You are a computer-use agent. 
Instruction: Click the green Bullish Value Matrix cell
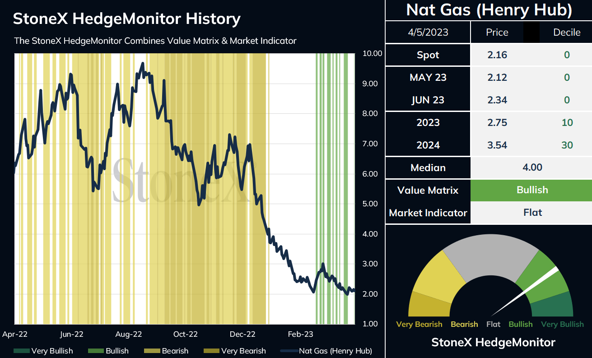(x=531, y=190)
